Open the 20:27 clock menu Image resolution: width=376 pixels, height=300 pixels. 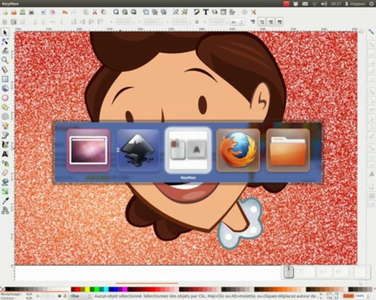tap(335, 4)
